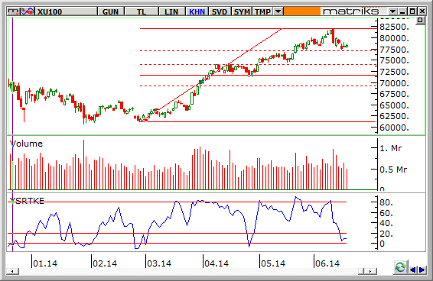The image size is (433, 281).
Task: Click the Matriks menu icon at top-left
Action: pos(14,11)
